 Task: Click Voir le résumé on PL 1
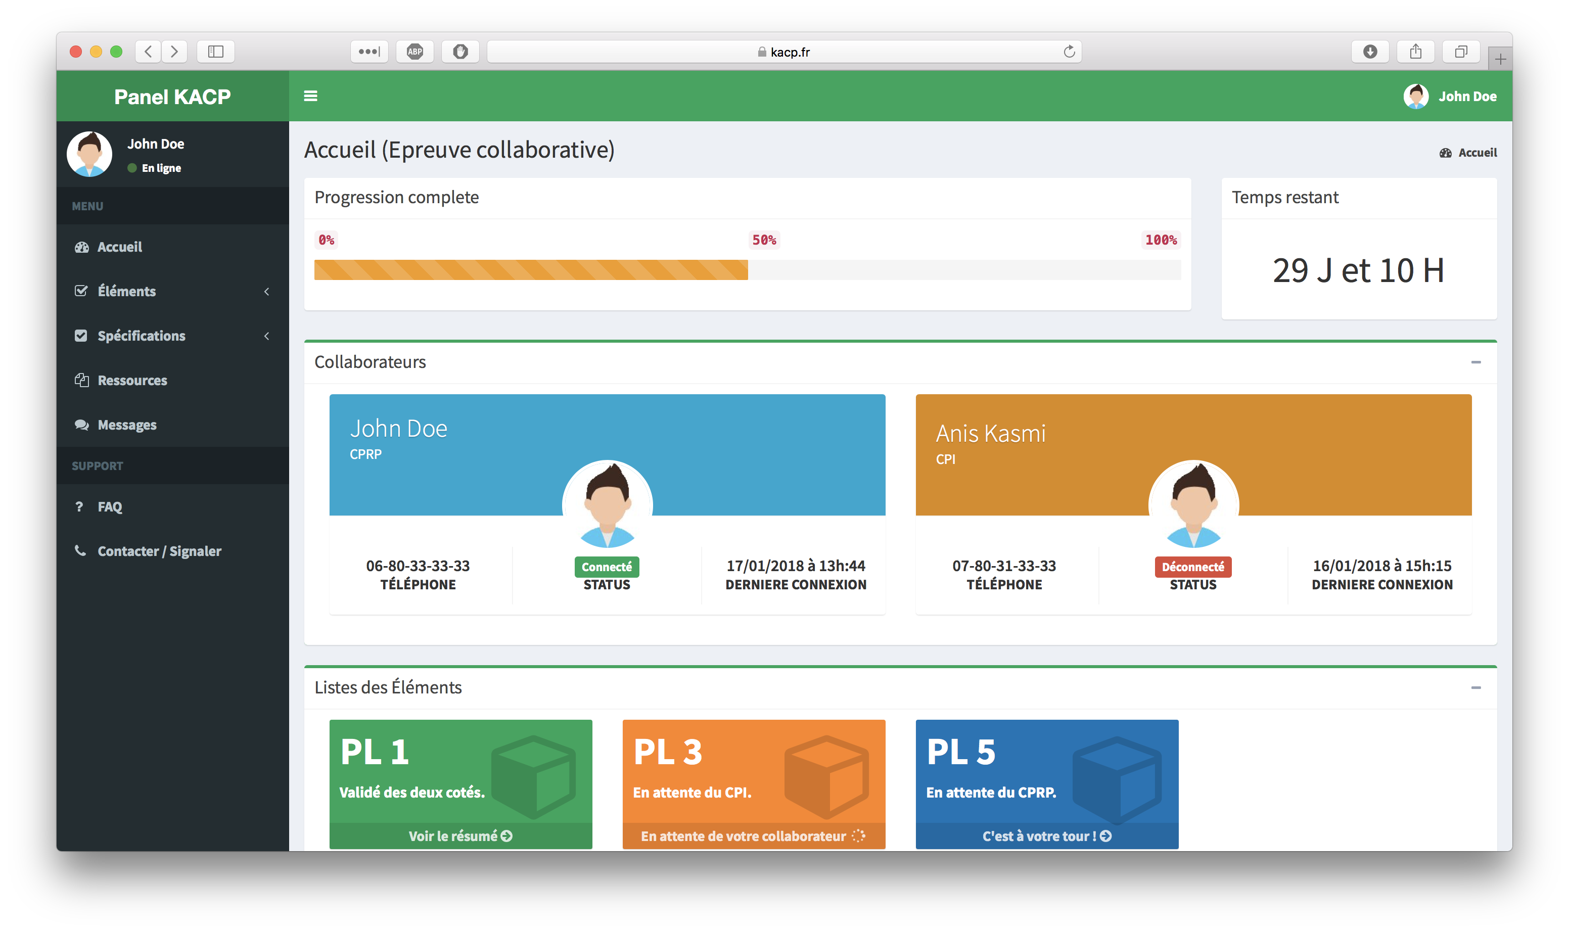460,836
